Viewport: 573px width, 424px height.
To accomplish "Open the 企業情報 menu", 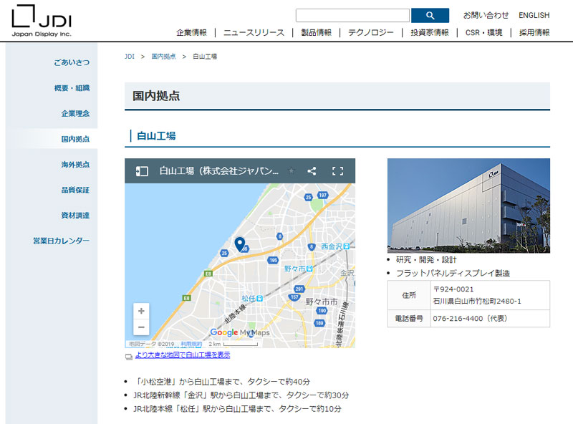I will (191, 32).
